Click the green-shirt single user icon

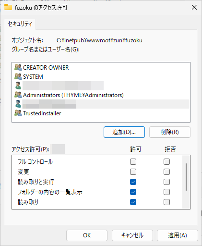click(x=18, y=86)
